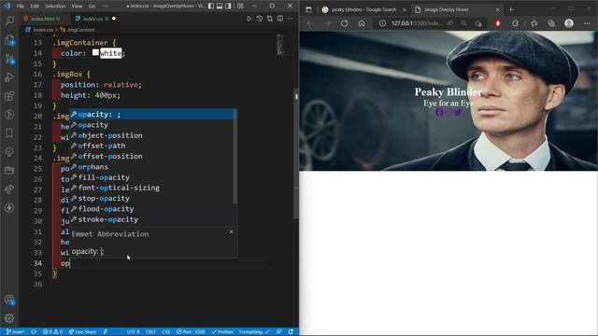Click the open changes icon in editor toolbar

pos(270,19)
